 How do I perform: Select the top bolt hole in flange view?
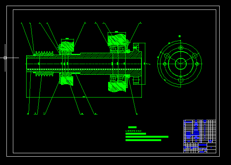tap(181, 48)
